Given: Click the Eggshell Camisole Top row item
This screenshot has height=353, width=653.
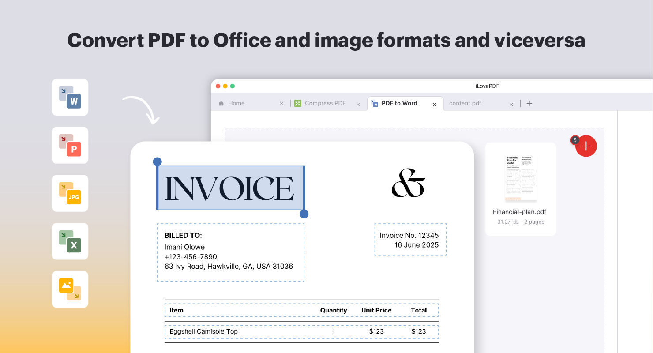Looking at the screenshot, I should coord(203,331).
